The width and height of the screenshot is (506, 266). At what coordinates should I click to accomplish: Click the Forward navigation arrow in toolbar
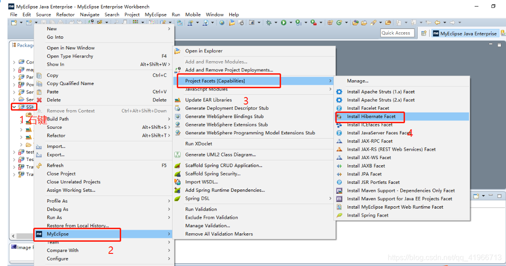point(452,22)
